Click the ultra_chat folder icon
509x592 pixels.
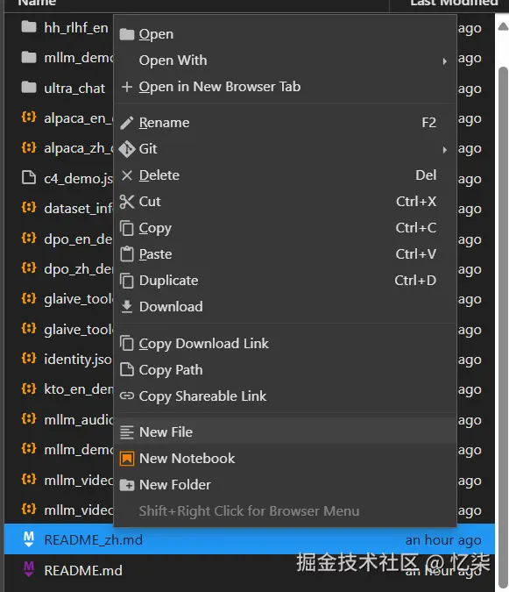29,87
